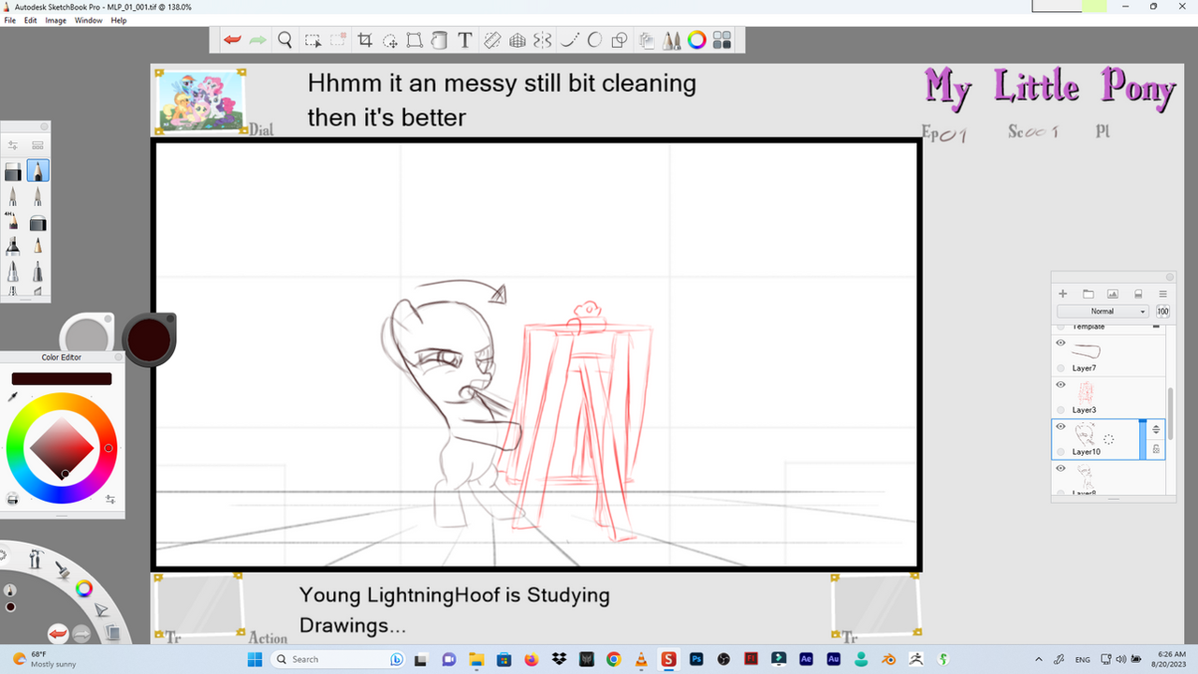The height and width of the screenshot is (674, 1198).
Task: Open the File menu
Action: (9, 20)
